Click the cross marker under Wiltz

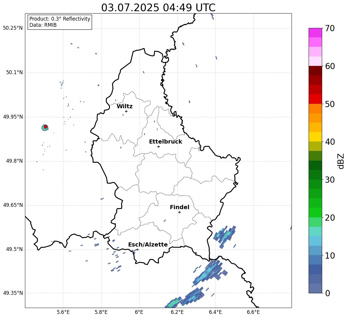point(126,111)
